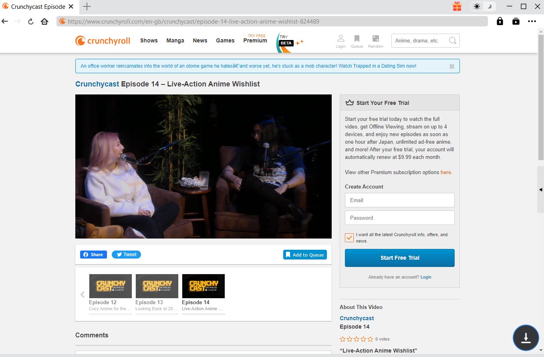Screen dimensions: 544x357
Task: Select the Episode 12 thumbnail
Action: 110,286
